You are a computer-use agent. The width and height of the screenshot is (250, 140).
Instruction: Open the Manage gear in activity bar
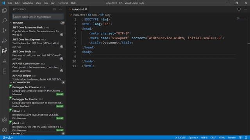click(4, 130)
